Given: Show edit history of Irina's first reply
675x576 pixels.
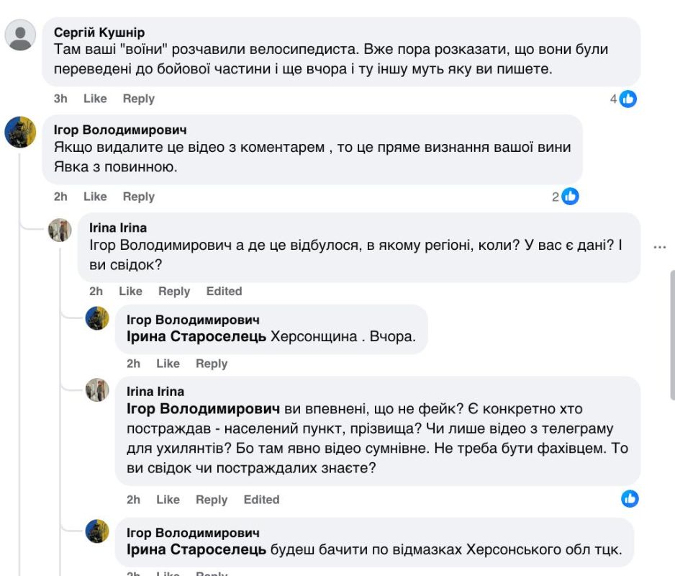Looking at the screenshot, I should (224, 291).
